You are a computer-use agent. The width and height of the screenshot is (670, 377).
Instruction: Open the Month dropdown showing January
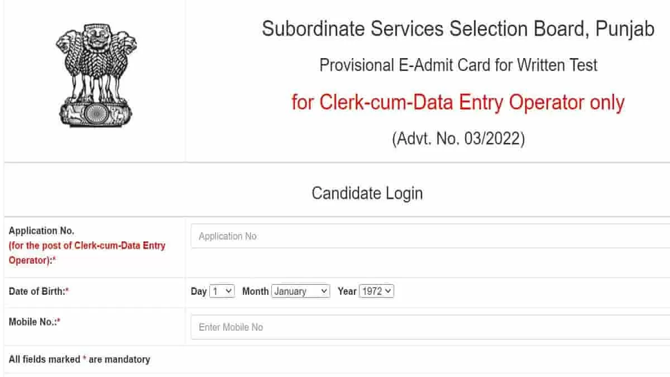click(x=300, y=290)
